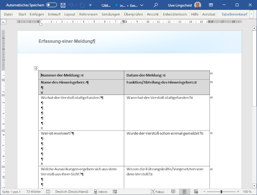Select the Print Layout view icon
257x195 pixels.
[x=183, y=192]
